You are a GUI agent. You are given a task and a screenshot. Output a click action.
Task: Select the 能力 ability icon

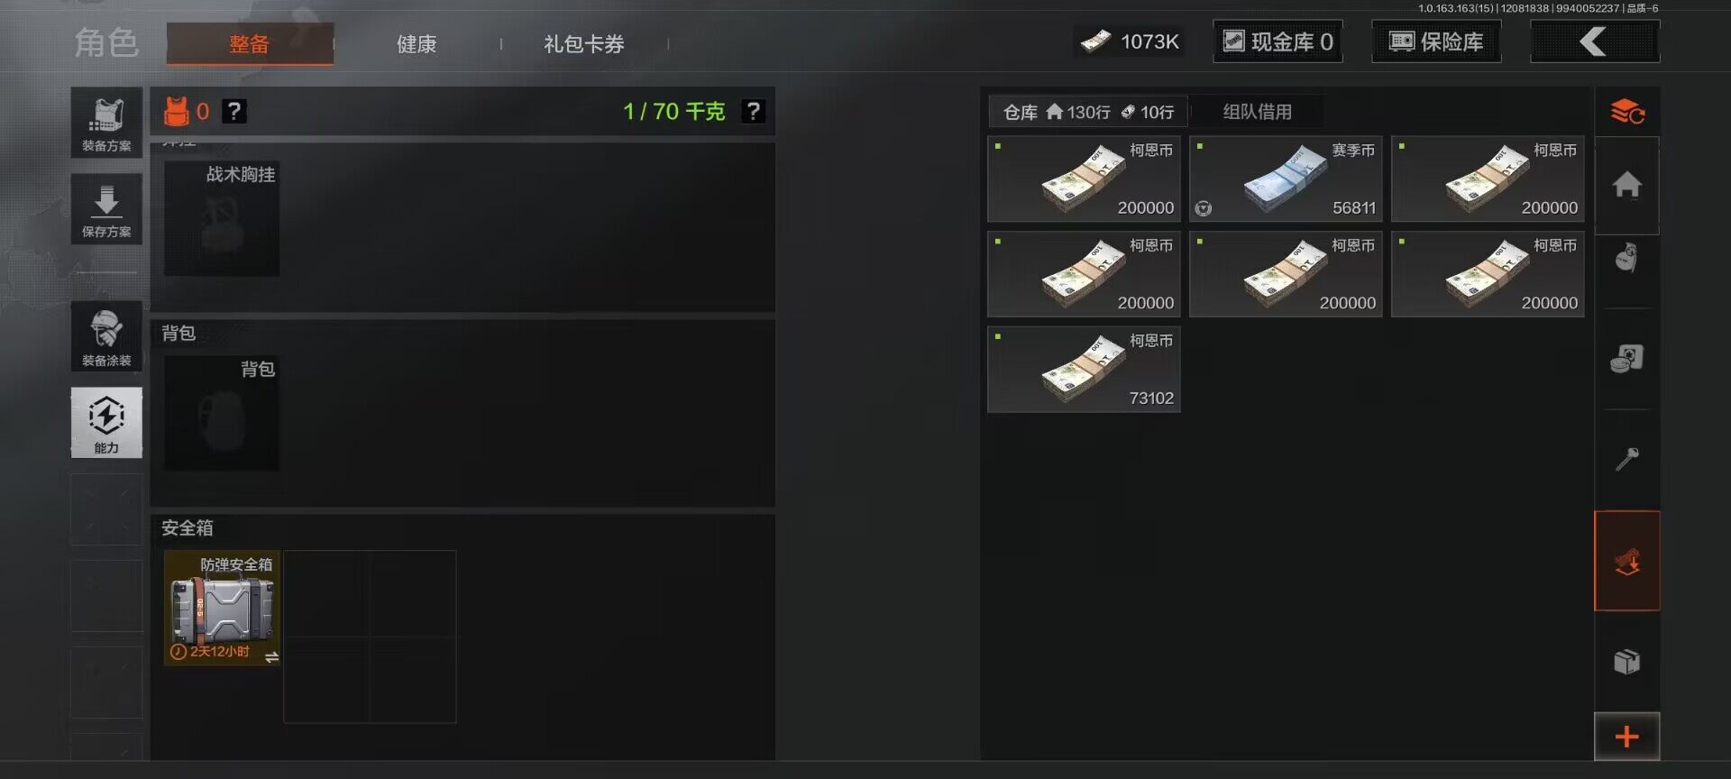coord(106,423)
